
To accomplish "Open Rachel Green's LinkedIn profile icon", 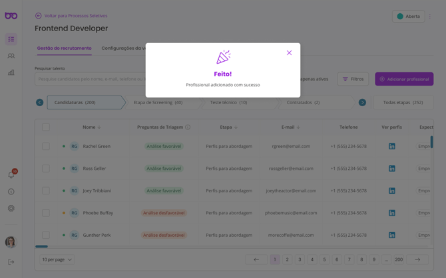I will [x=391, y=146].
